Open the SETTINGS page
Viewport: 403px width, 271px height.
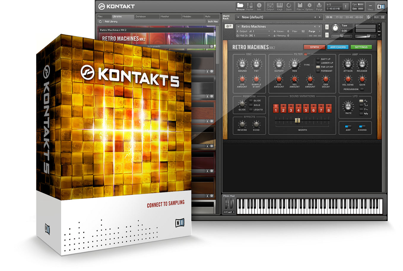[361, 47]
